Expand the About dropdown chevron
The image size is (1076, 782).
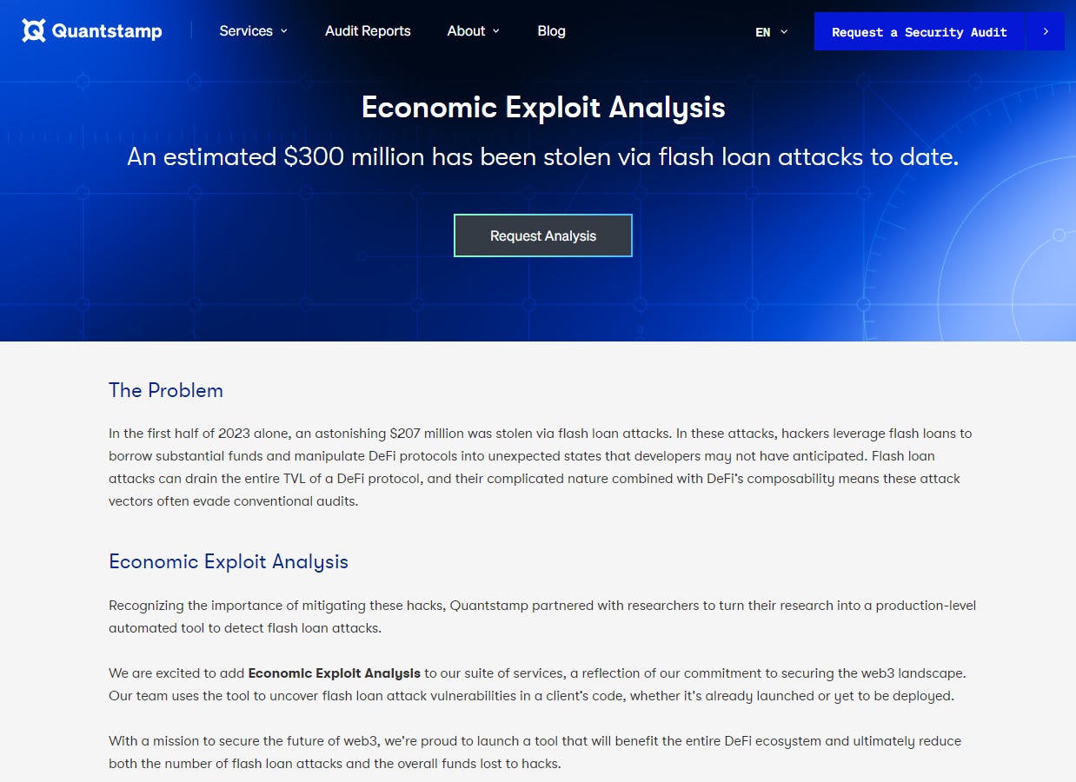[x=496, y=31]
